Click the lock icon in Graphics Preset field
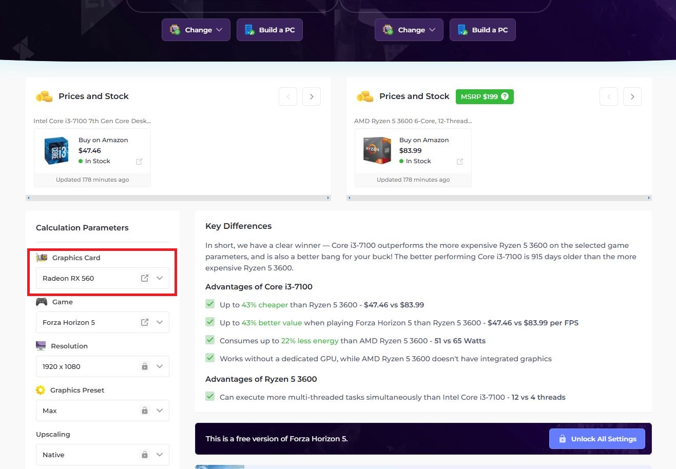Image resolution: width=676 pixels, height=469 pixels. pos(145,411)
